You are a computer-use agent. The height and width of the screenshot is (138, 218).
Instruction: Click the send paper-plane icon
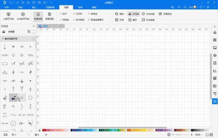(x=179, y=7)
